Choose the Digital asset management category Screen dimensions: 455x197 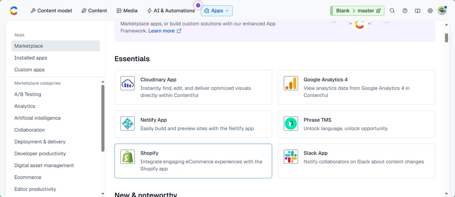44,166
